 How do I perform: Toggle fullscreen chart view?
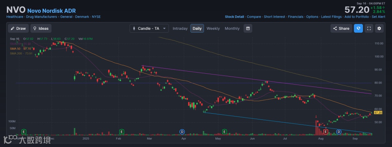click(369, 29)
